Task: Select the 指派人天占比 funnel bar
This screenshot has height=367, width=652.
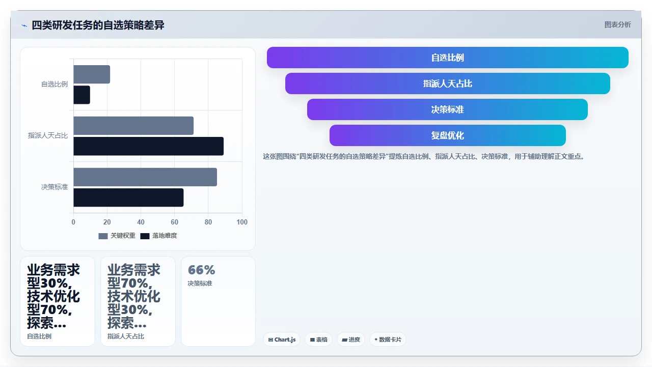Action: [448, 83]
